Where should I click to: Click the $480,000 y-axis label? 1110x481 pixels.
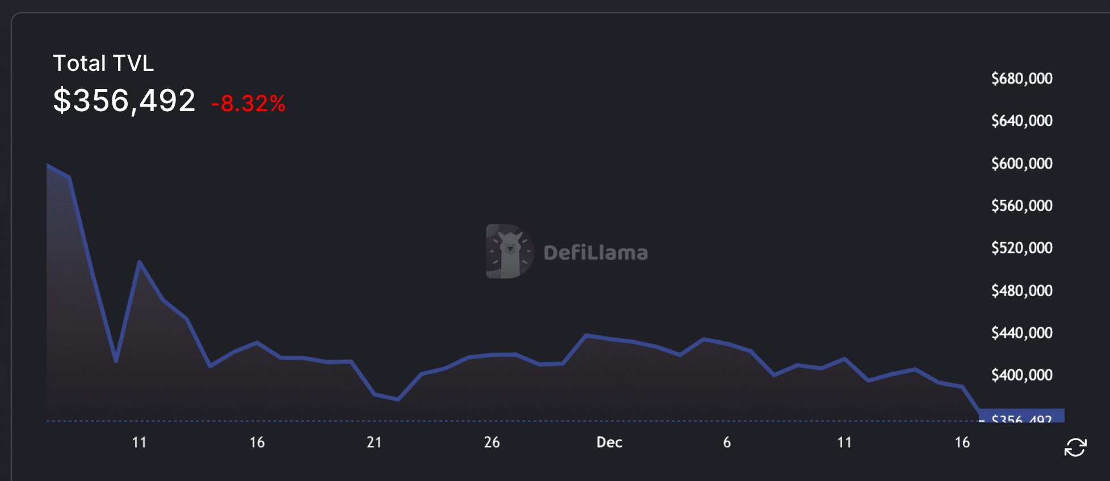1021,290
